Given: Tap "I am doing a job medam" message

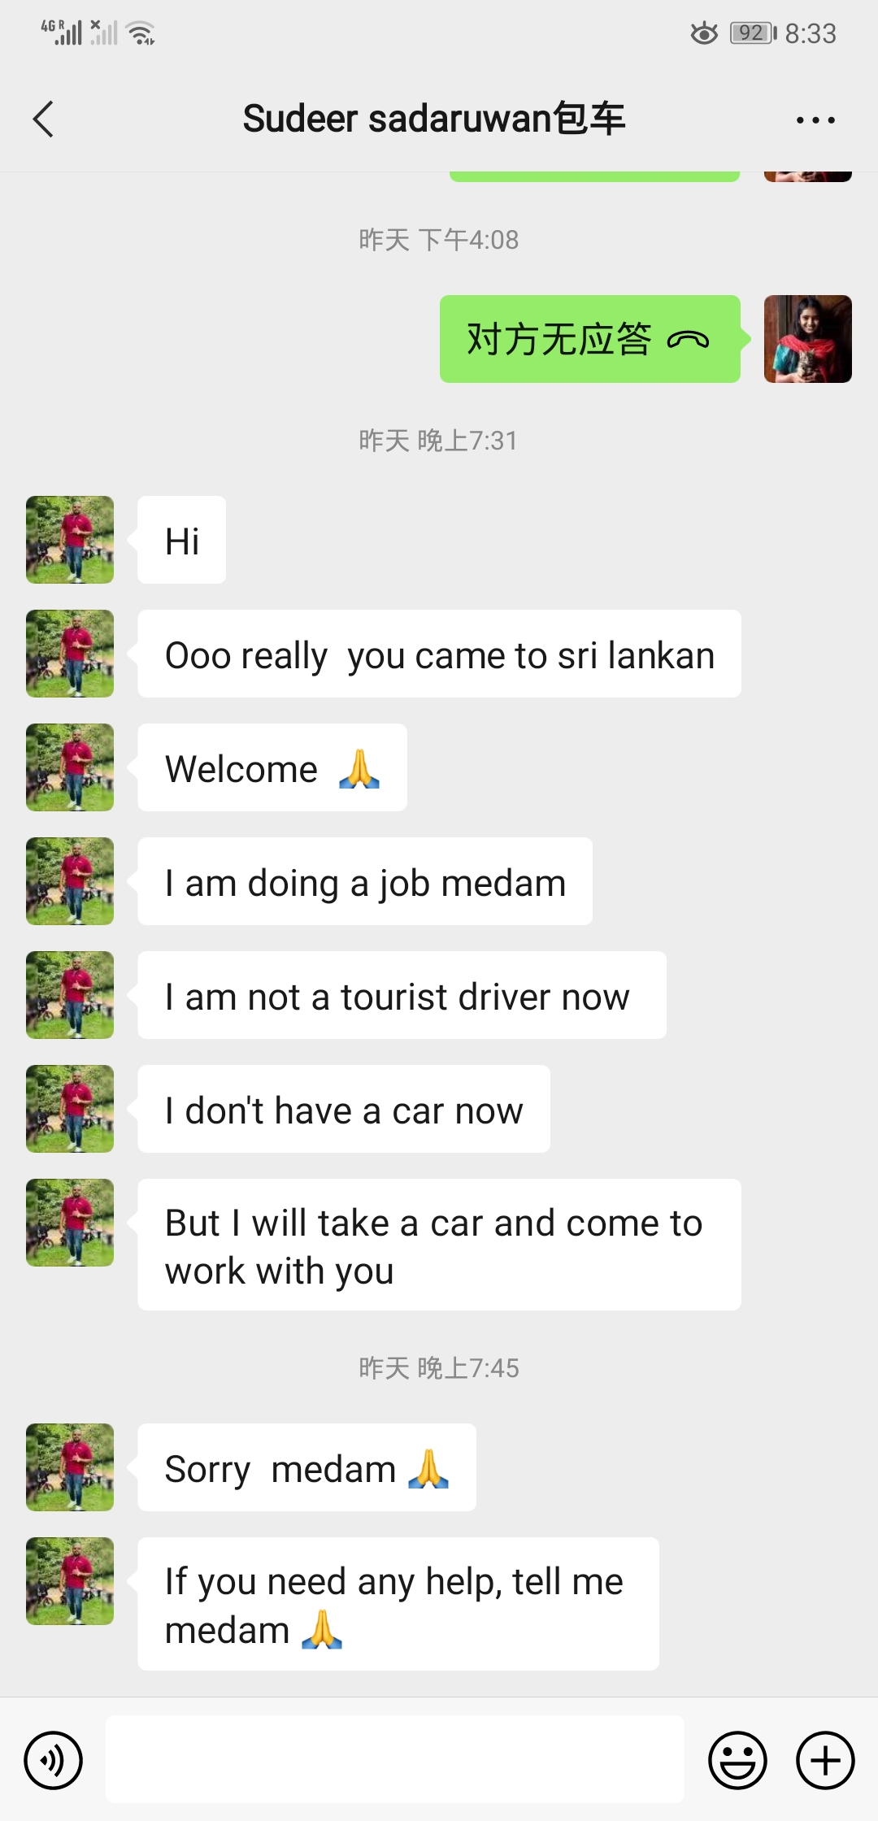Looking at the screenshot, I should [365, 882].
